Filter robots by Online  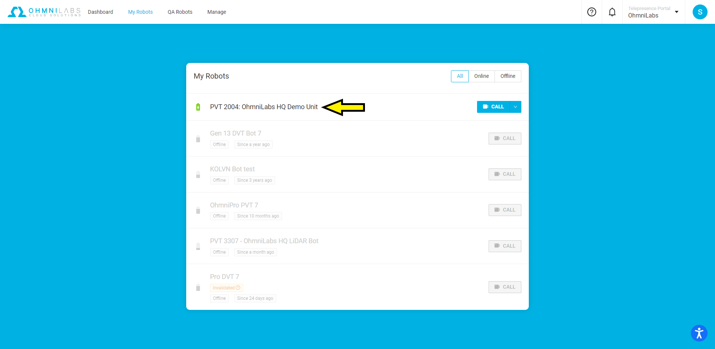pyautogui.click(x=482, y=76)
